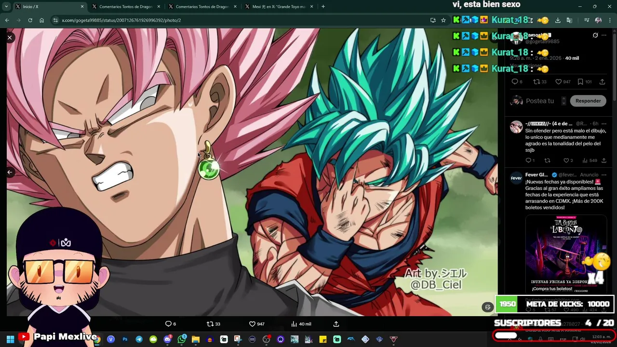Share icon below the photo

pos(336,324)
